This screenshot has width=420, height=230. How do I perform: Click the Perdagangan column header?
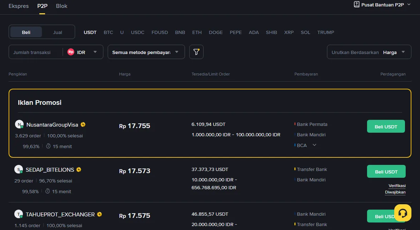coord(393,74)
